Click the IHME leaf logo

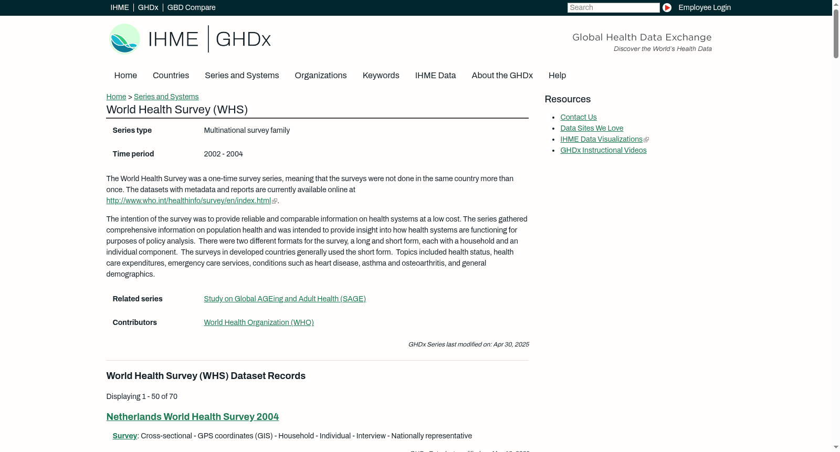124,39
